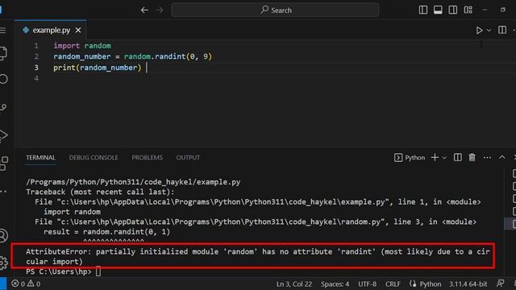Change indentation via Spaces: 4
The width and height of the screenshot is (516, 290).
(335, 284)
